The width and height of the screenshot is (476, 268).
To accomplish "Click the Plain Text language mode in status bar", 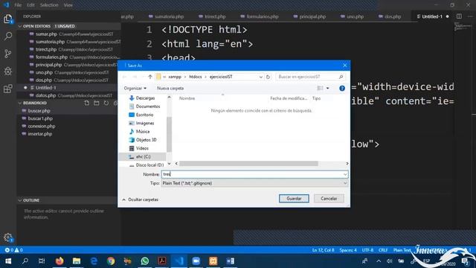I will coord(402,250).
